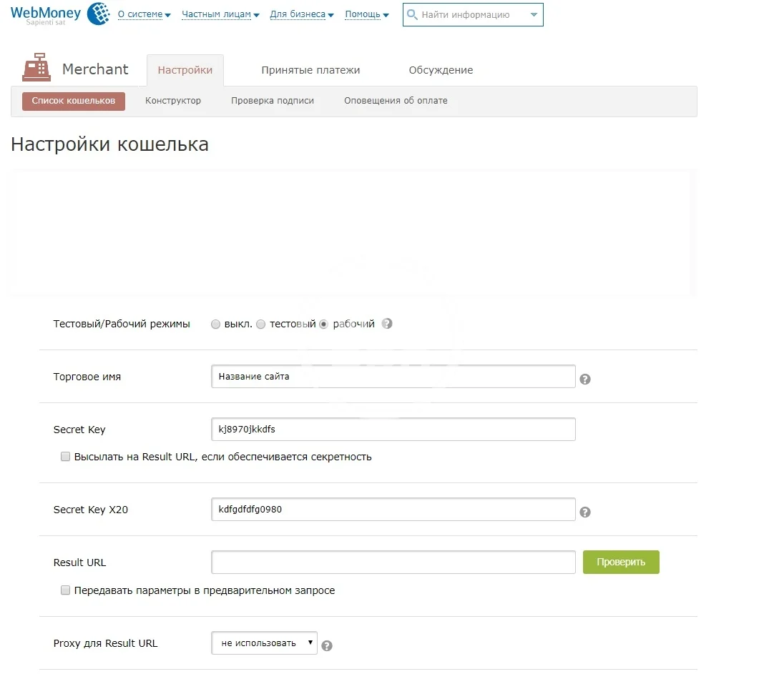Click help icon beside Proxy dropdown
Viewport: 759px width, 674px height.
[x=327, y=646]
